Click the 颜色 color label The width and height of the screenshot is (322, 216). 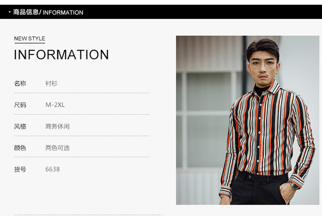20,148
